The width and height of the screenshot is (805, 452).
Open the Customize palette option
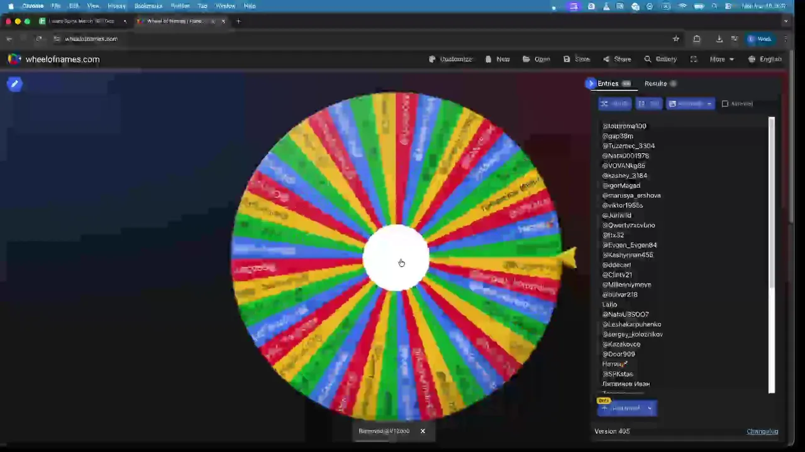(450, 59)
